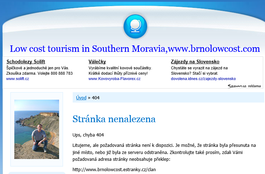The height and width of the screenshot is (174, 265).
Task: Click the 404 breadcrumb item
Action: 96,98
